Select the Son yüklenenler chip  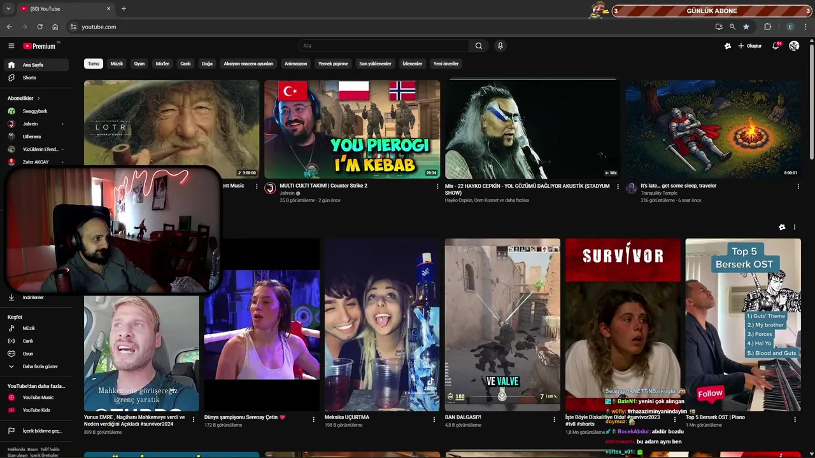pyautogui.click(x=375, y=64)
